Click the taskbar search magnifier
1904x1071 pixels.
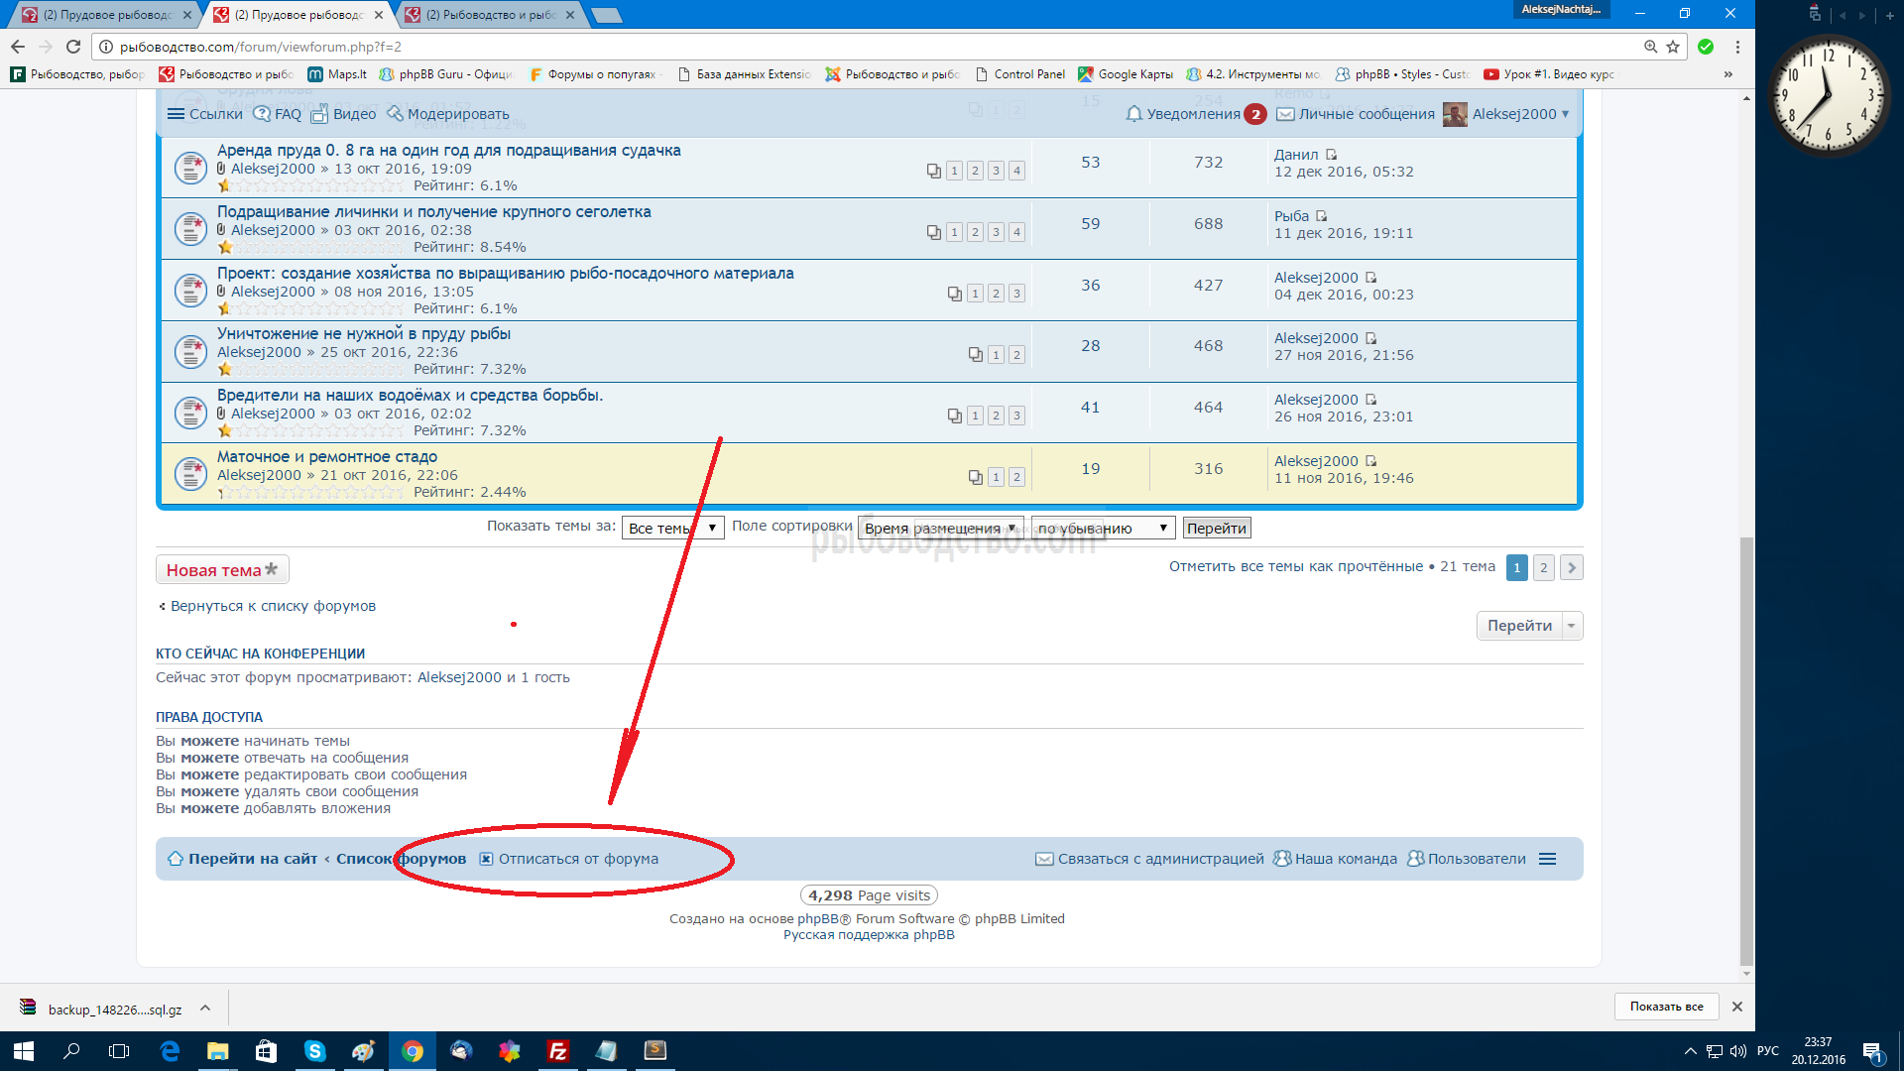(71, 1051)
